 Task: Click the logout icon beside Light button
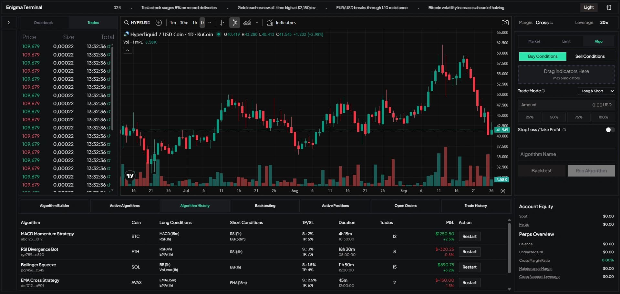point(608,7)
